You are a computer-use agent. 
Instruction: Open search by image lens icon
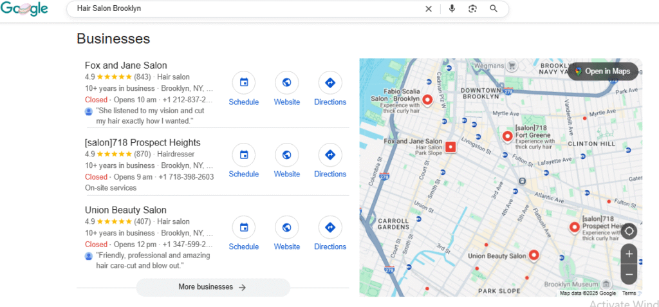tap(473, 9)
